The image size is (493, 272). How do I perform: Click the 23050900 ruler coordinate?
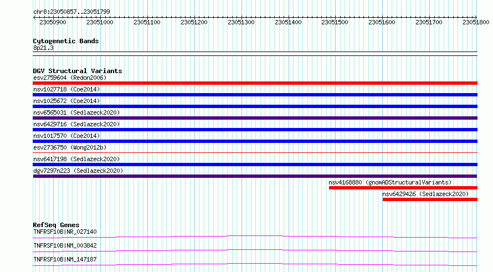click(53, 22)
